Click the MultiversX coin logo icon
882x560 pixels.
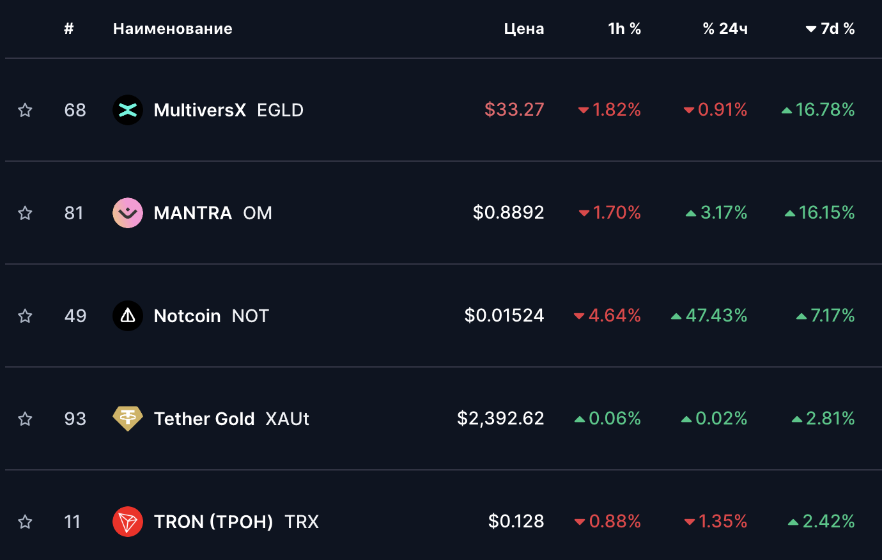click(128, 110)
